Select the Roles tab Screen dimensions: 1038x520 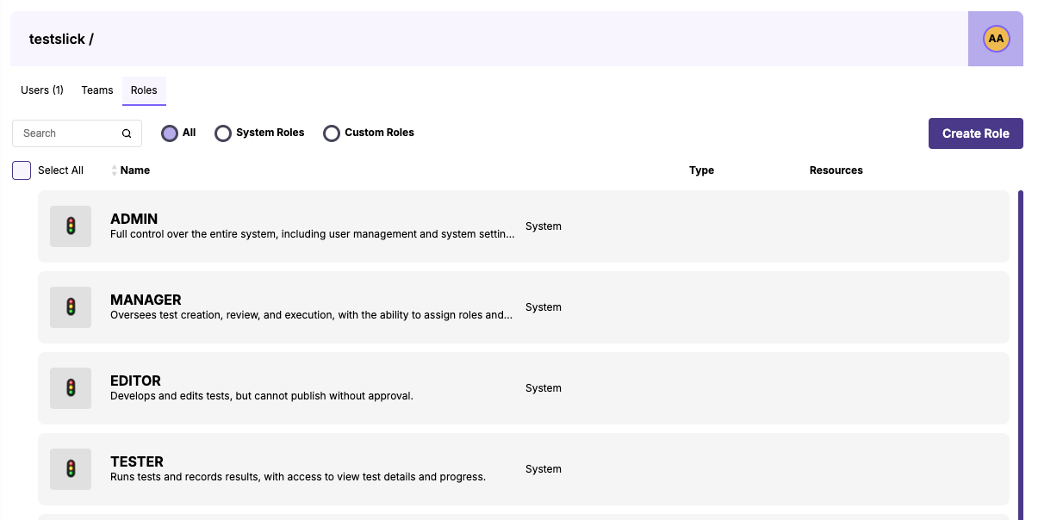tap(144, 90)
